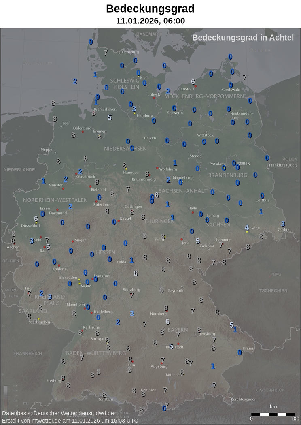Screen dimensions: 301x425
Task: Click the Fulda city marker
Action: (123, 258)
